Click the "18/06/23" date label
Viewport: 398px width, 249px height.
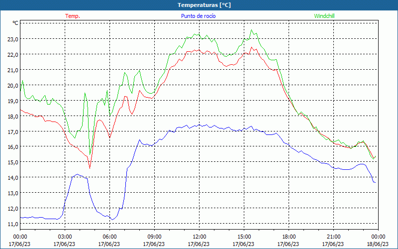[378, 244]
